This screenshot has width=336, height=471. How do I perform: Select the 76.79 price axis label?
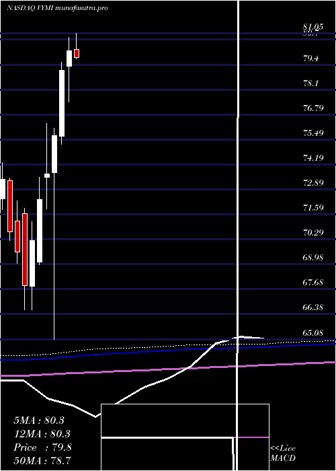pyautogui.click(x=313, y=108)
